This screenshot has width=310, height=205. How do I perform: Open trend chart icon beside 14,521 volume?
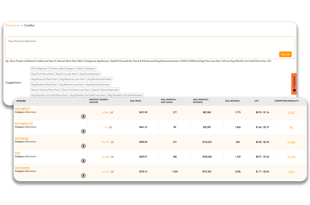(x=112, y=171)
